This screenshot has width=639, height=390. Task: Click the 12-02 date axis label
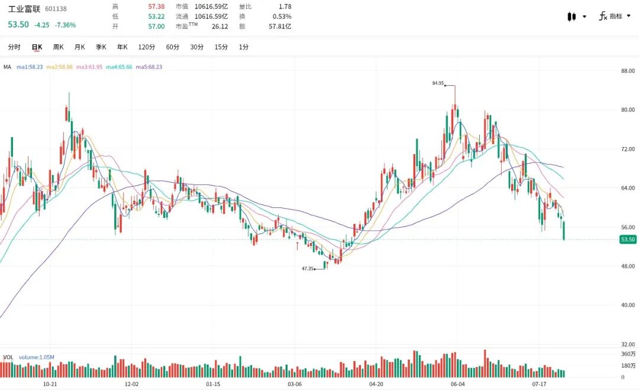point(131,384)
